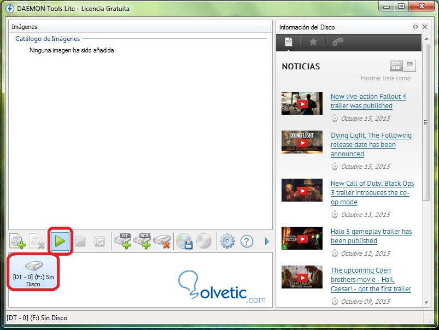This screenshot has width=439, height=330.
Task: Select the [DT - 0] (F:) Sin Disco drive
Action: tap(33, 273)
